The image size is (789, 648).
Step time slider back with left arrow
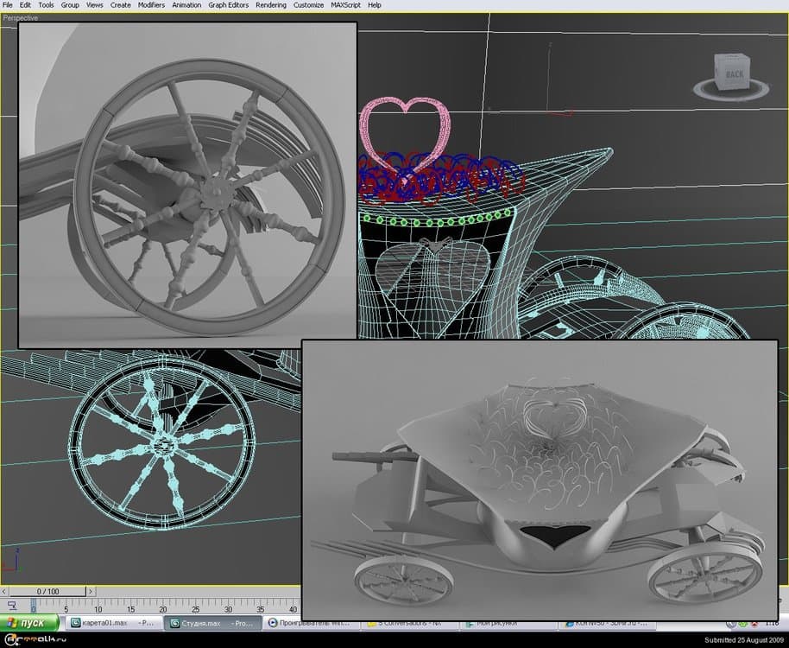pyautogui.click(x=4, y=592)
